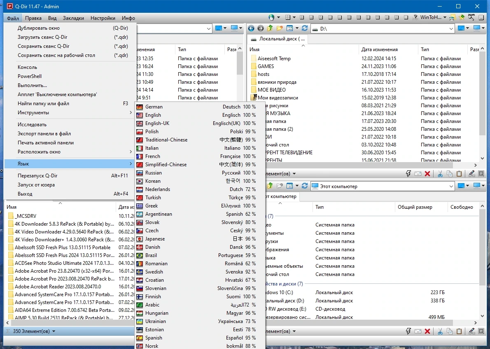Image resolution: width=490 pixels, height=349 pixels.
Task: Click the view mode icon in D:\ panel
Action: pos(290,28)
